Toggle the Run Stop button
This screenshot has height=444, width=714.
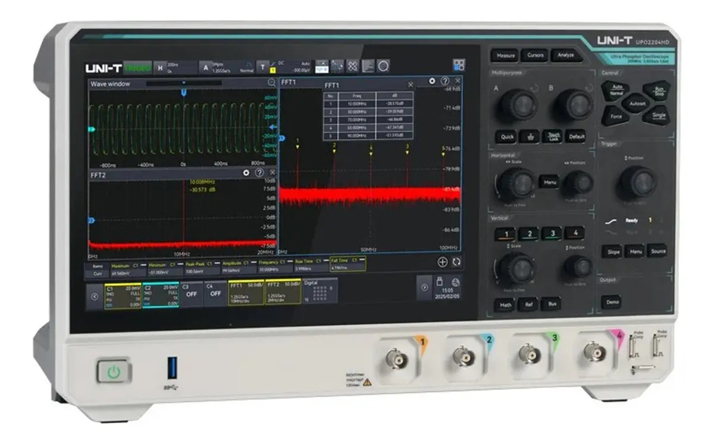pyautogui.click(x=658, y=91)
